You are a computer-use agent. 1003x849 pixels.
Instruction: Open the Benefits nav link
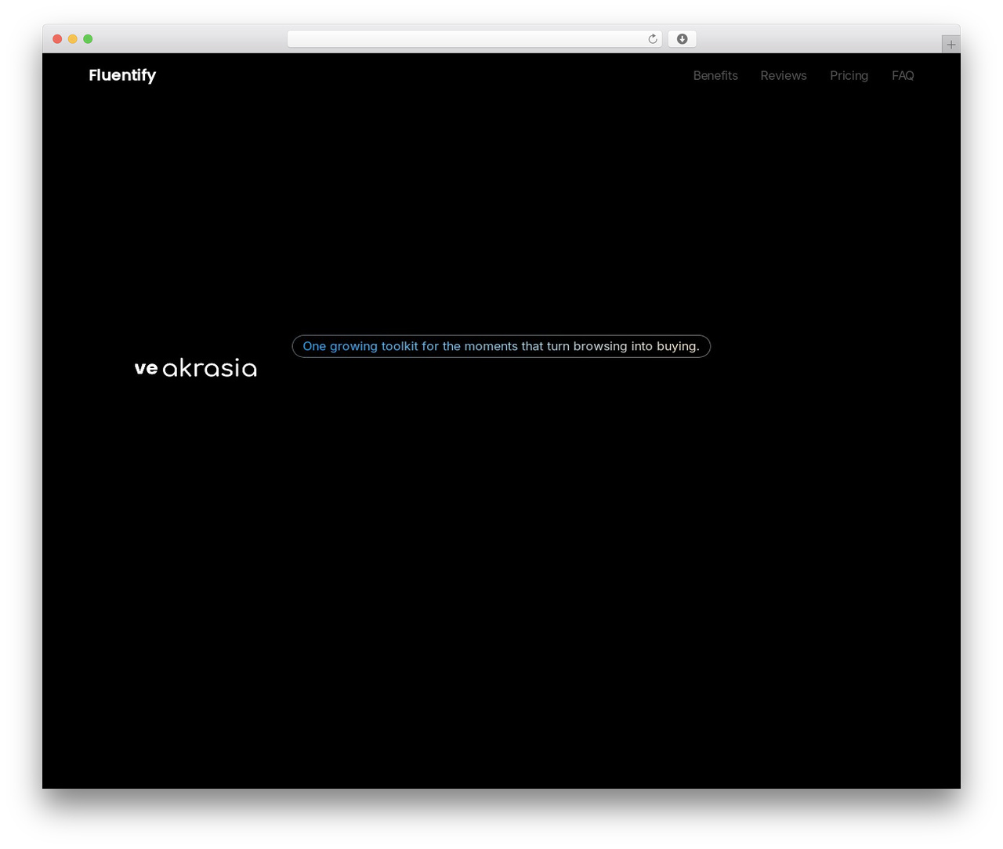715,75
